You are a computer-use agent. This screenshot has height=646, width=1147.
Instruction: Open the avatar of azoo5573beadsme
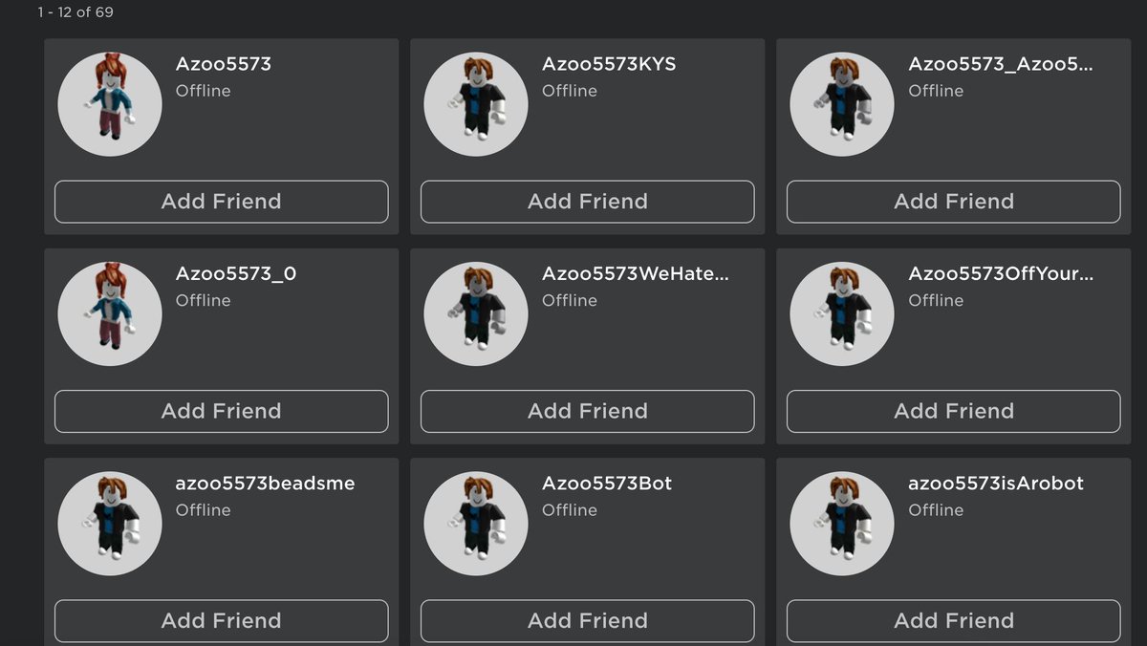(x=110, y=523)
